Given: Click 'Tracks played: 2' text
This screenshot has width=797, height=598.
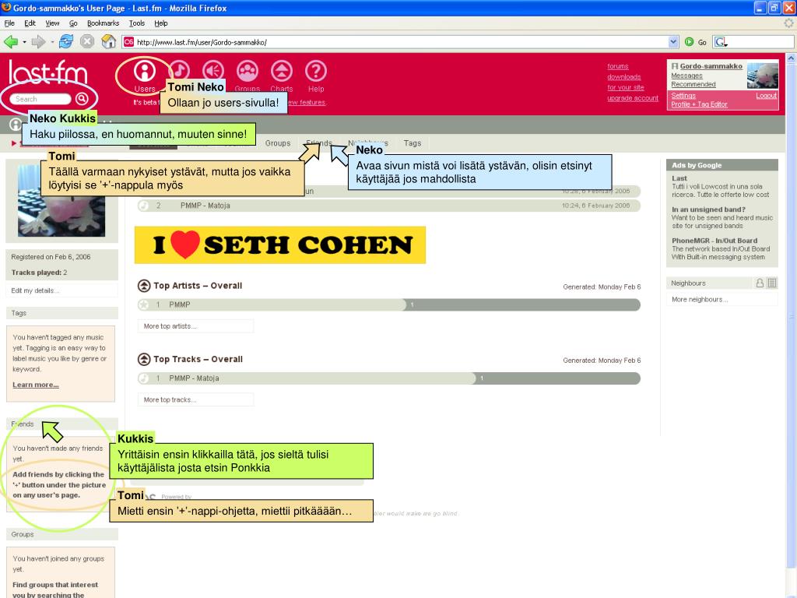Looking at the screenshot, I should point(39,273).
